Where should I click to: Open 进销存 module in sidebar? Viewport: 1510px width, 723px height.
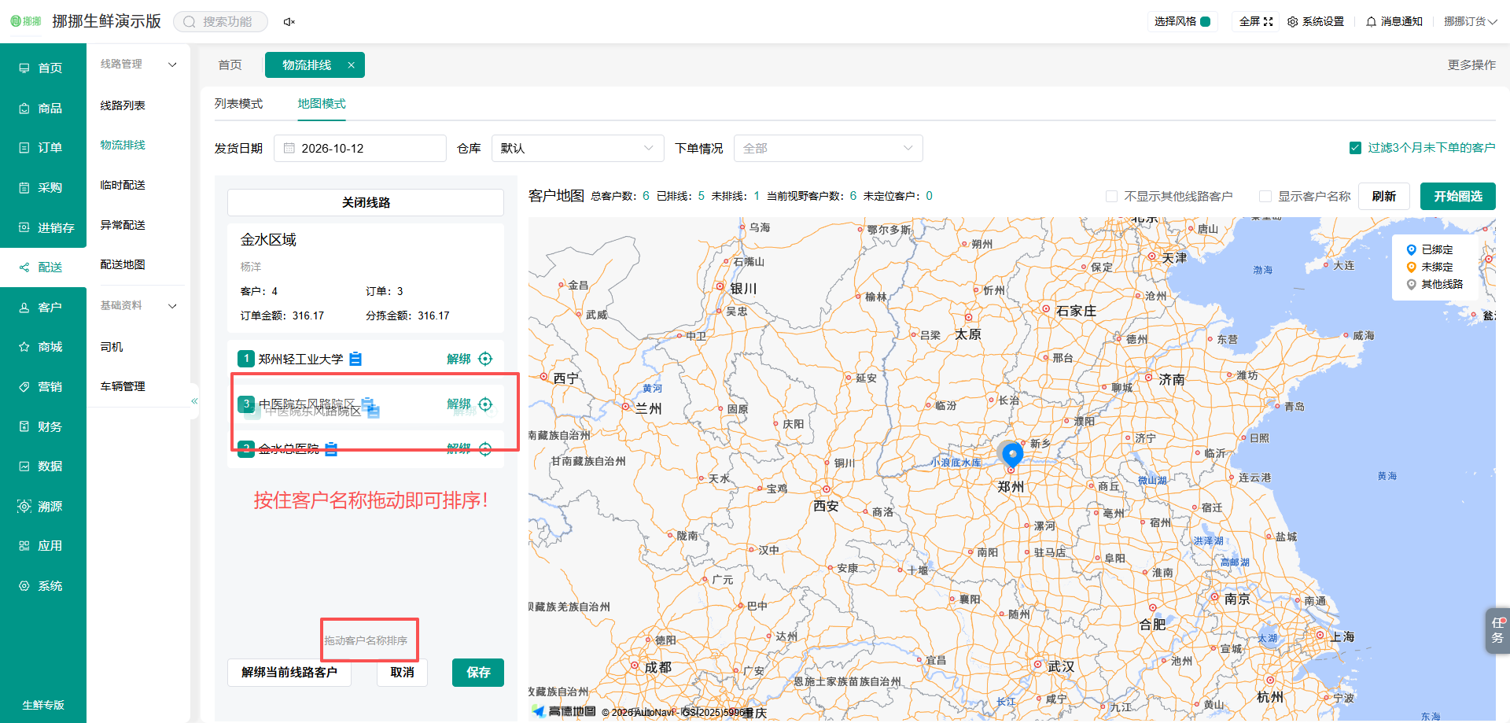tap(43, 227)
